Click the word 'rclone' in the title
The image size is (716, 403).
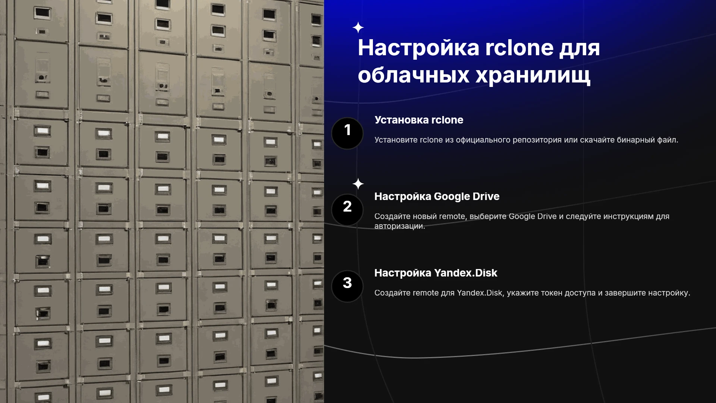pyautogui.click(x=519, y=48)
